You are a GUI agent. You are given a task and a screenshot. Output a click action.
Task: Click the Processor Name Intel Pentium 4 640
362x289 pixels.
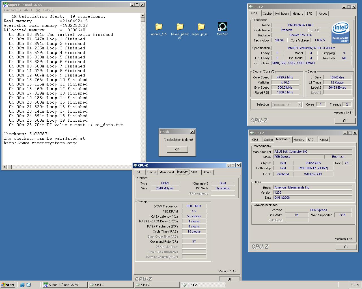[300, 25]
